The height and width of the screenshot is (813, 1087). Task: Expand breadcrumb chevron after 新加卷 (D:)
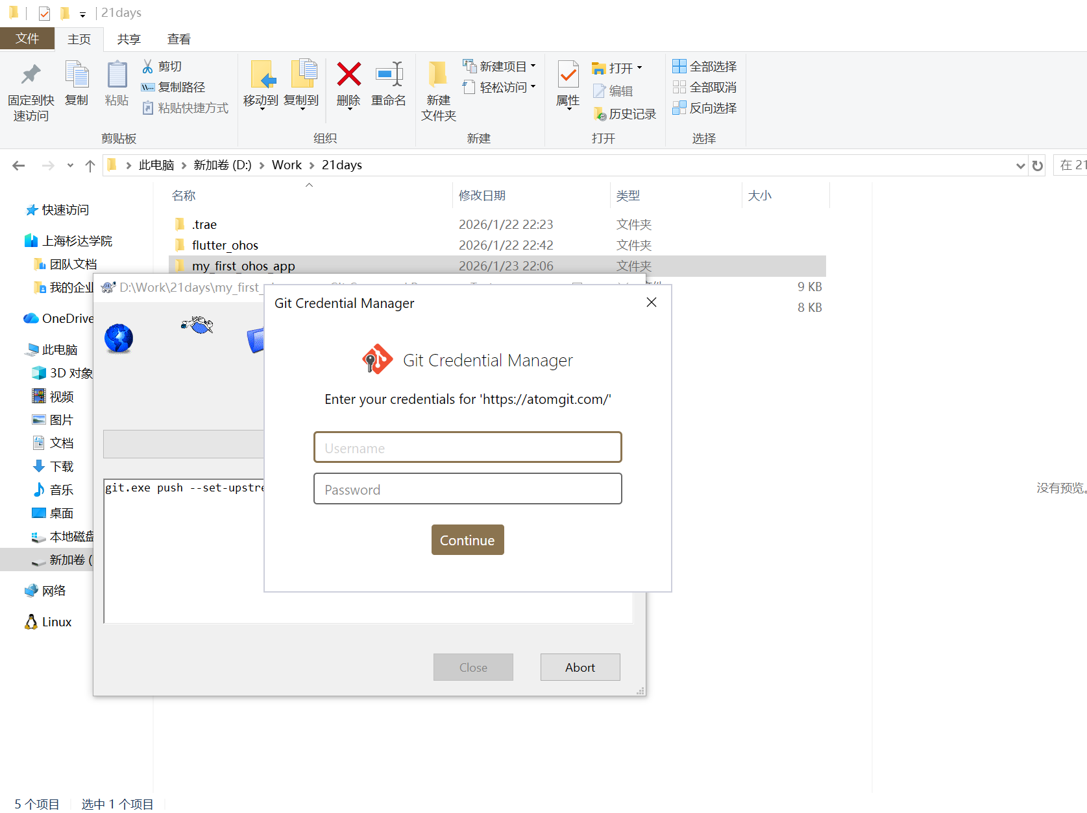262,165
